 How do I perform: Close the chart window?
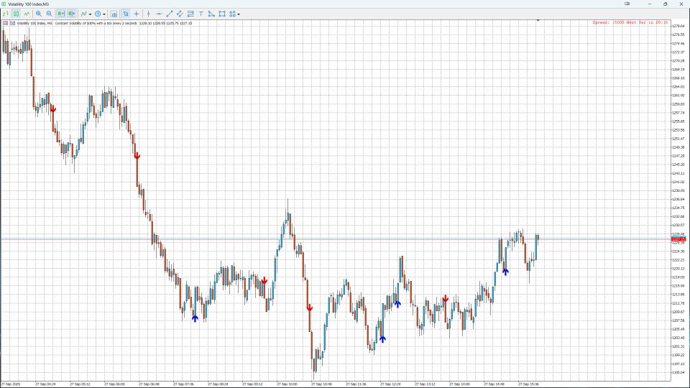681,4
